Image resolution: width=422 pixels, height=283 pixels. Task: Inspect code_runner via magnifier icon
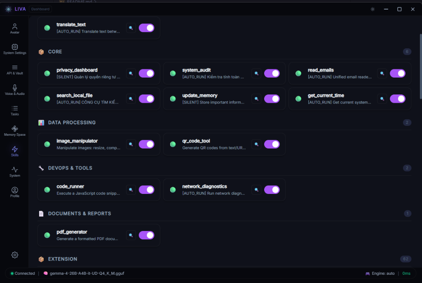[131, 190]
